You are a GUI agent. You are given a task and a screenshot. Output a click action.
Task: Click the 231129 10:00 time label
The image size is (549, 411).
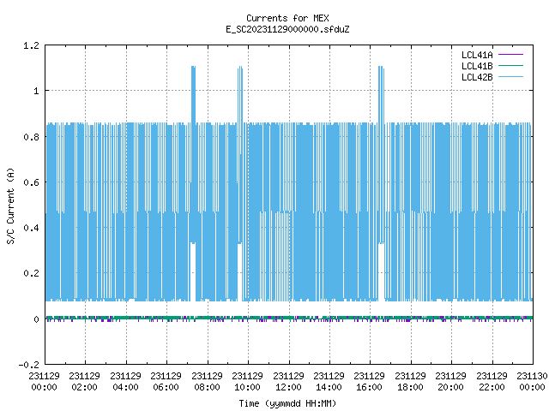coord(247,382)
